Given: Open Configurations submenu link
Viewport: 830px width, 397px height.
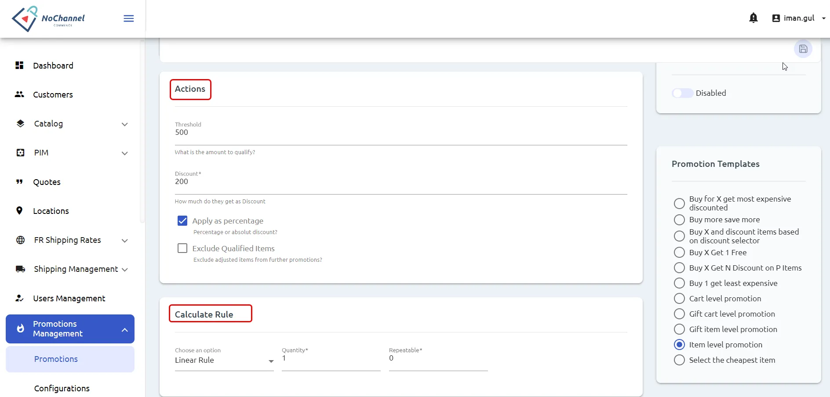Looking at the screenshot, I should 62,388.
